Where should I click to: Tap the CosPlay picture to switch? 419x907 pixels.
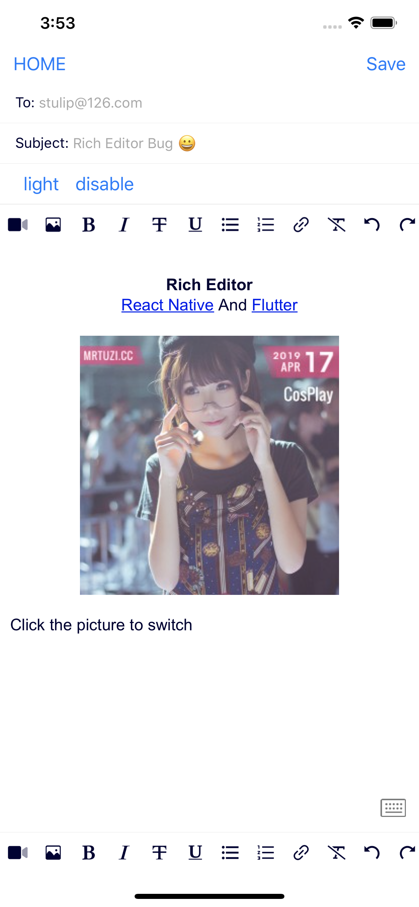tap(209, 465)
